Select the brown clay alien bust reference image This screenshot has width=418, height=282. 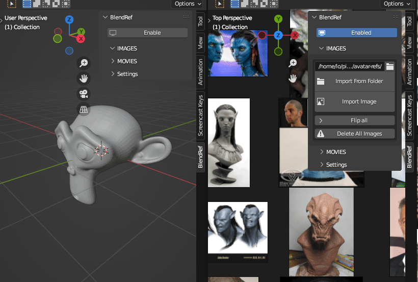(x=322, y=232)
